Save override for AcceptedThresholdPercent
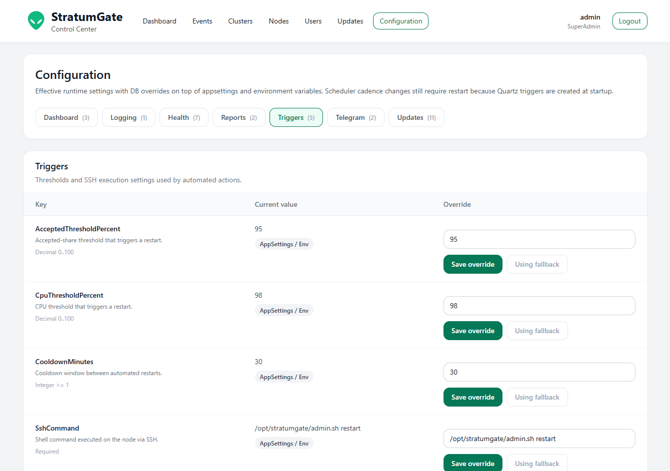The image size is (670, 471). (472, 264)
